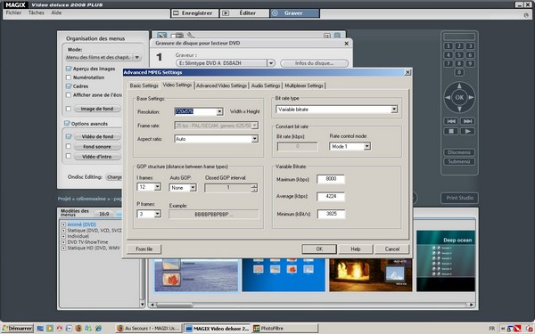Viewport: 535px width, 334px height.
Task: Toggle Afficher zone de l'écran checkbox
Action: point(69,95)
